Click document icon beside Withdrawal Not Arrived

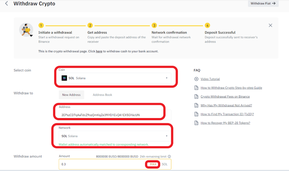(196, 105)
